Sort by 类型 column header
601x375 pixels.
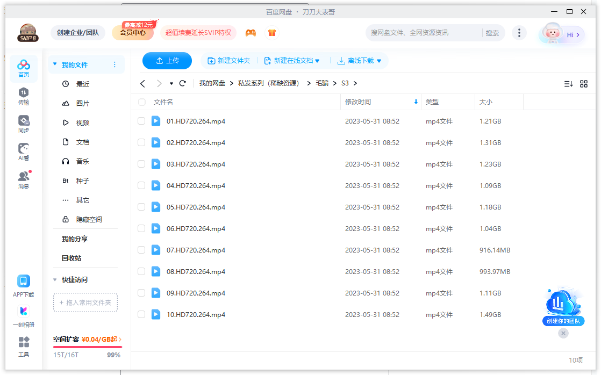pos(448,102)
